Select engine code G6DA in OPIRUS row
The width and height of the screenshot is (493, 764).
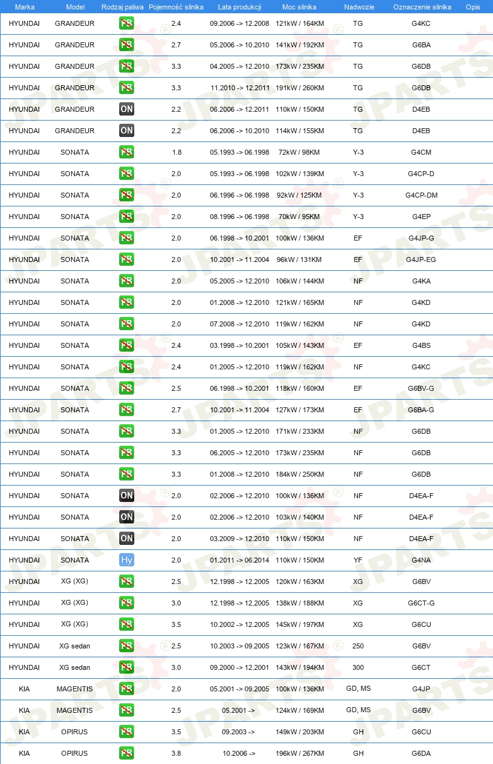[421, 753]
